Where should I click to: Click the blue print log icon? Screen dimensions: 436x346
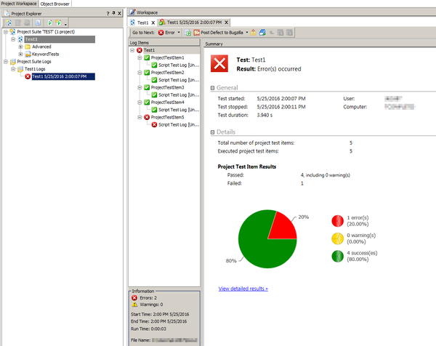pos(262,33)
